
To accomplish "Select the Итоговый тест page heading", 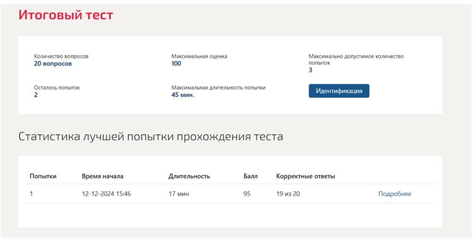I will (66, 14).
